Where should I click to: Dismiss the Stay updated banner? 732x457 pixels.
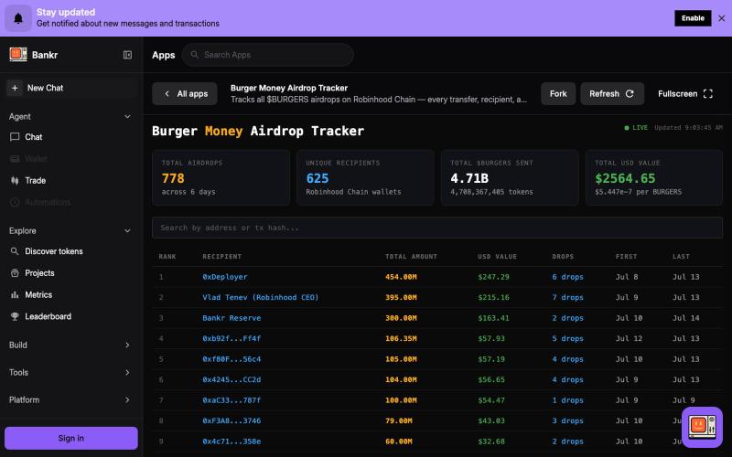pyautogui.click(x=721, y=18)
